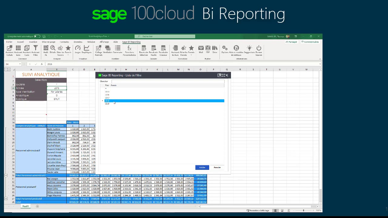This screenshot has height=218, width=388.
Task: Export the report as PDF
Action: point(208,49)
